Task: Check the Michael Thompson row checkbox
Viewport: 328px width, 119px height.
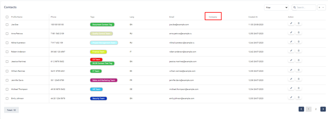Action: click(7, 89)
